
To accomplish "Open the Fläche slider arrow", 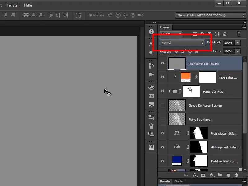I will click(237, 51).
